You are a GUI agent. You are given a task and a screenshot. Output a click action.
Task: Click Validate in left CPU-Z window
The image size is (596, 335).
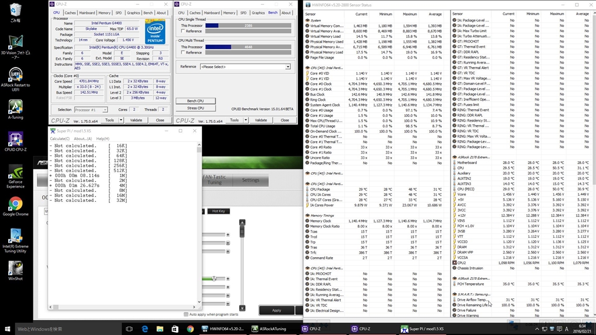point(136,120)
